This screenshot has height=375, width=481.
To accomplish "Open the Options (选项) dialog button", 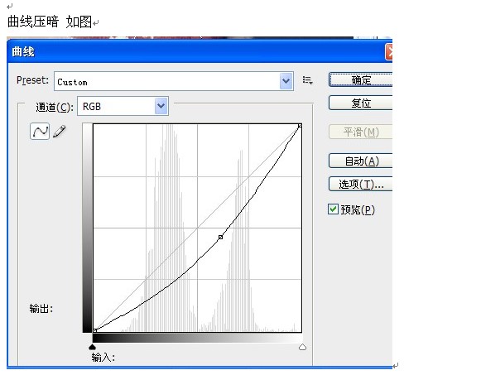I will 360,184.
